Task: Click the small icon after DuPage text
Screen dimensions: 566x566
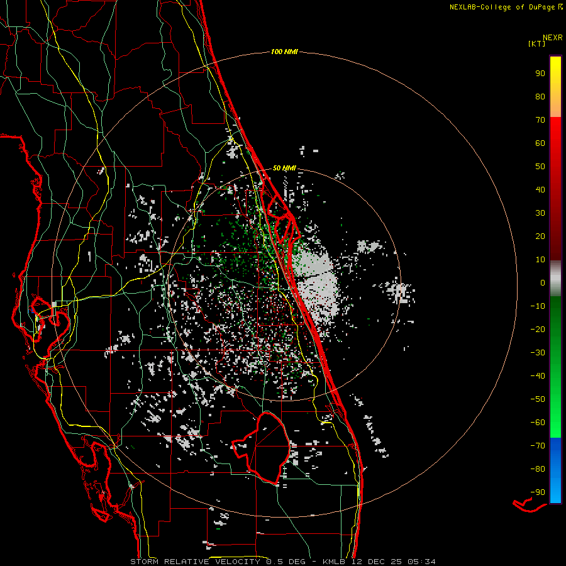Action: click(560, 7)
